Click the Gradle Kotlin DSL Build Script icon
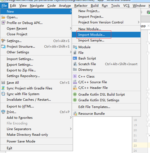 click(x=75, y=94)
